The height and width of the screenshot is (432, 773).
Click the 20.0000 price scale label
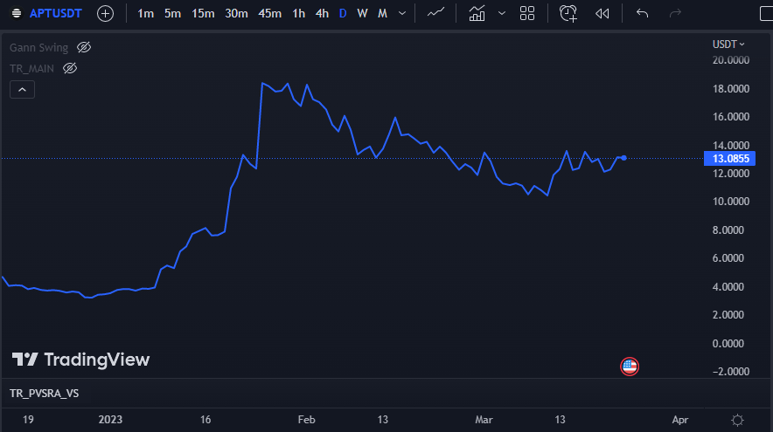pyautogui.click(x=731, y=60)
